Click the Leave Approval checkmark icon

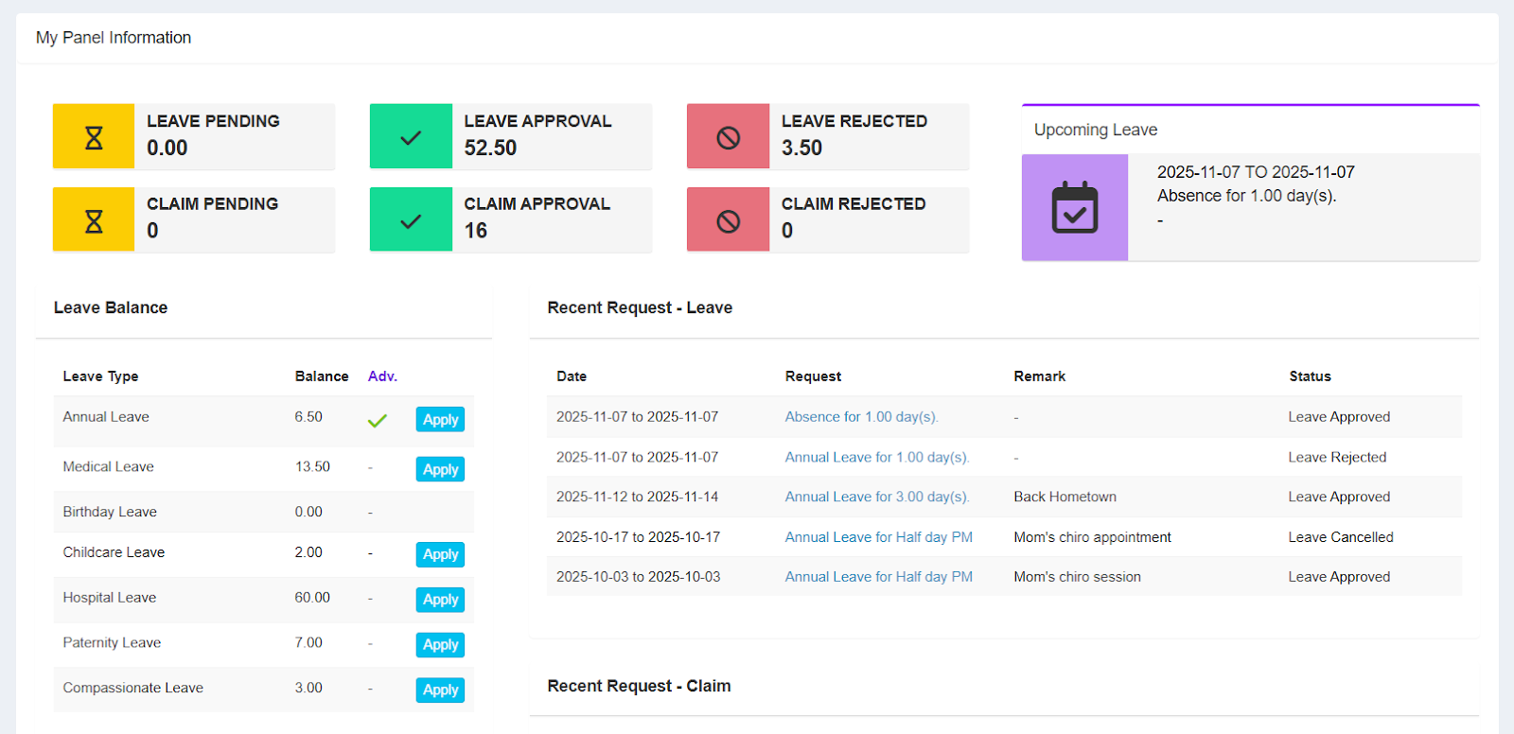[x=411, y=137]
